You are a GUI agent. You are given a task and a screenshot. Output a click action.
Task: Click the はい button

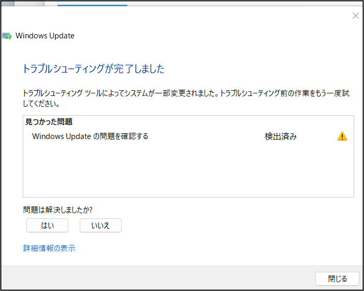(x=47, y=225)
